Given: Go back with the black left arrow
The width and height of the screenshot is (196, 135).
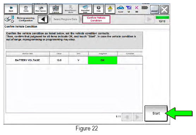Looking at the screenshot, I should [43, 19].
